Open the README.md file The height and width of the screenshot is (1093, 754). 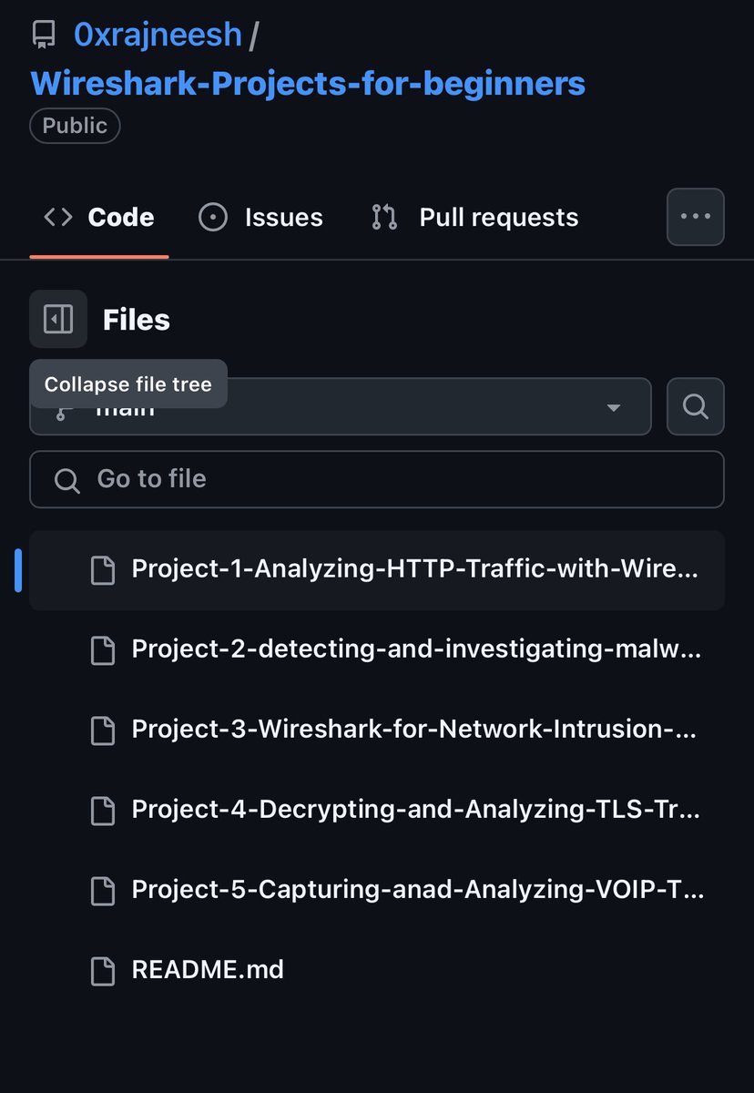pyautogui.click(x=377, y=969)
